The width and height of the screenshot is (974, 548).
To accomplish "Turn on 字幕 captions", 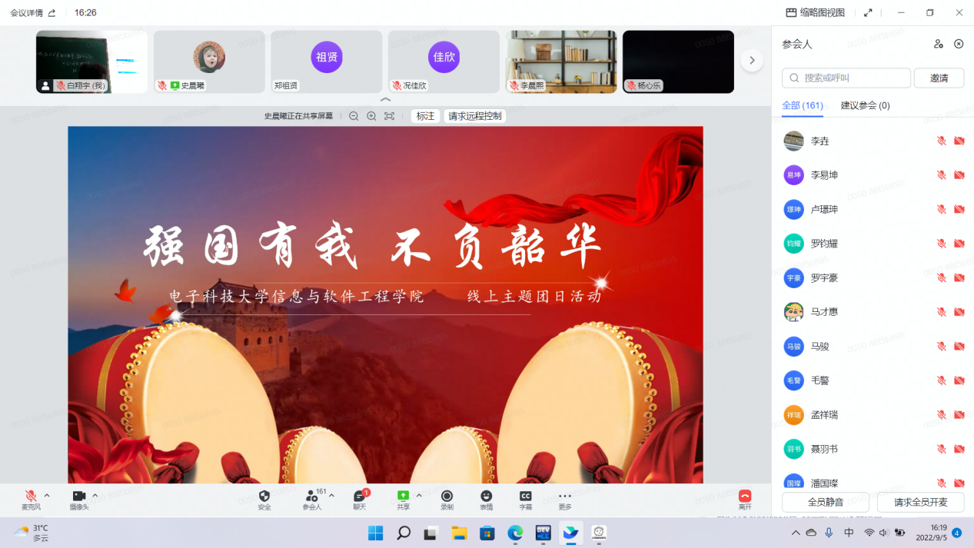I will 526,497.
